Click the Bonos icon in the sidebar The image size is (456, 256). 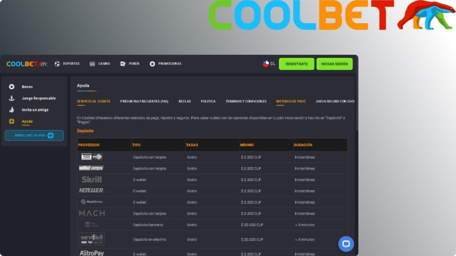point(12,87)
